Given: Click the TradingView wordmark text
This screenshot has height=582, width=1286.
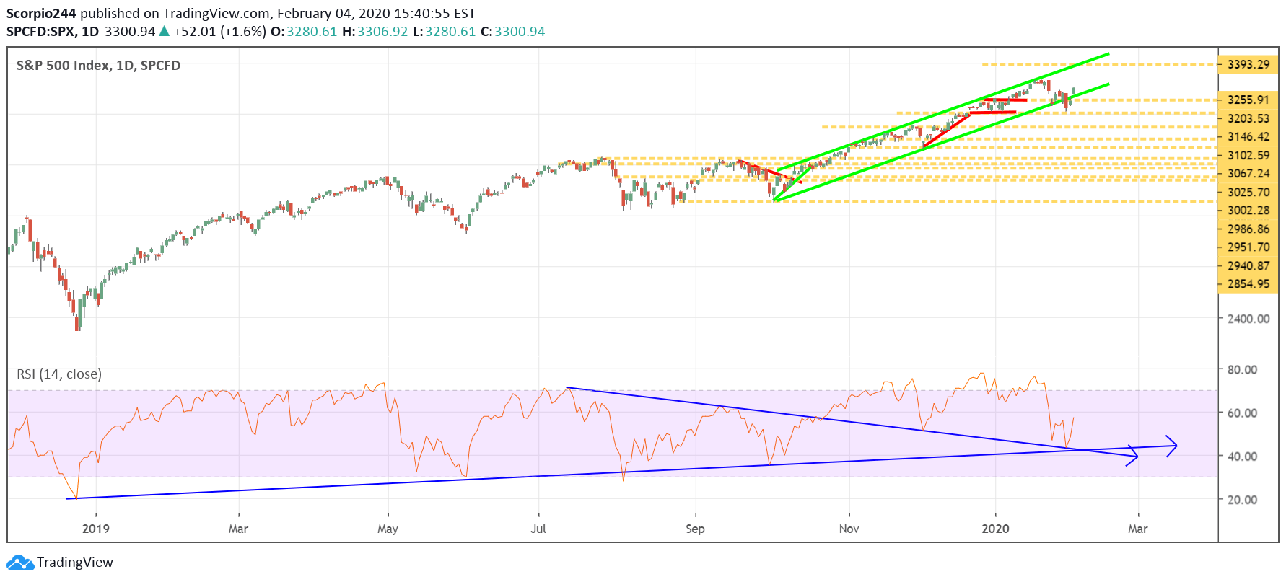Looking at the screenshot, I should (x=75, y=563).
